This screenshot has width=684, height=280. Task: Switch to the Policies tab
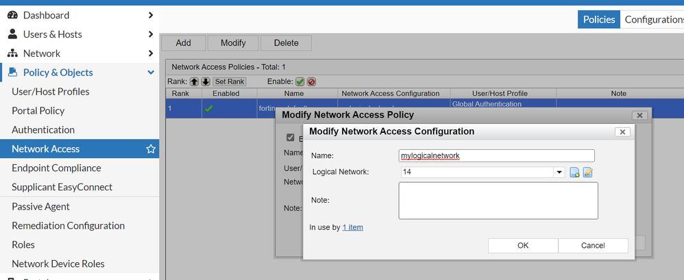click(599, 20)
